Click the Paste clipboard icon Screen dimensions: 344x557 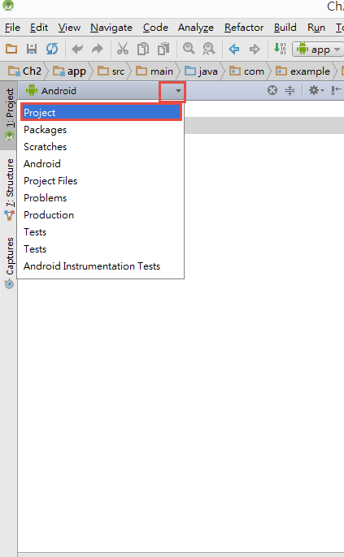point(163,49)
